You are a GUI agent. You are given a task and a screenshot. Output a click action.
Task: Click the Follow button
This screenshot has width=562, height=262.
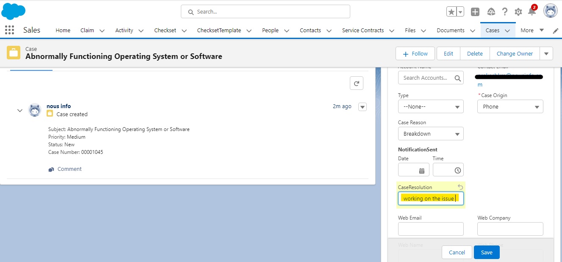(x=415, y=53)
